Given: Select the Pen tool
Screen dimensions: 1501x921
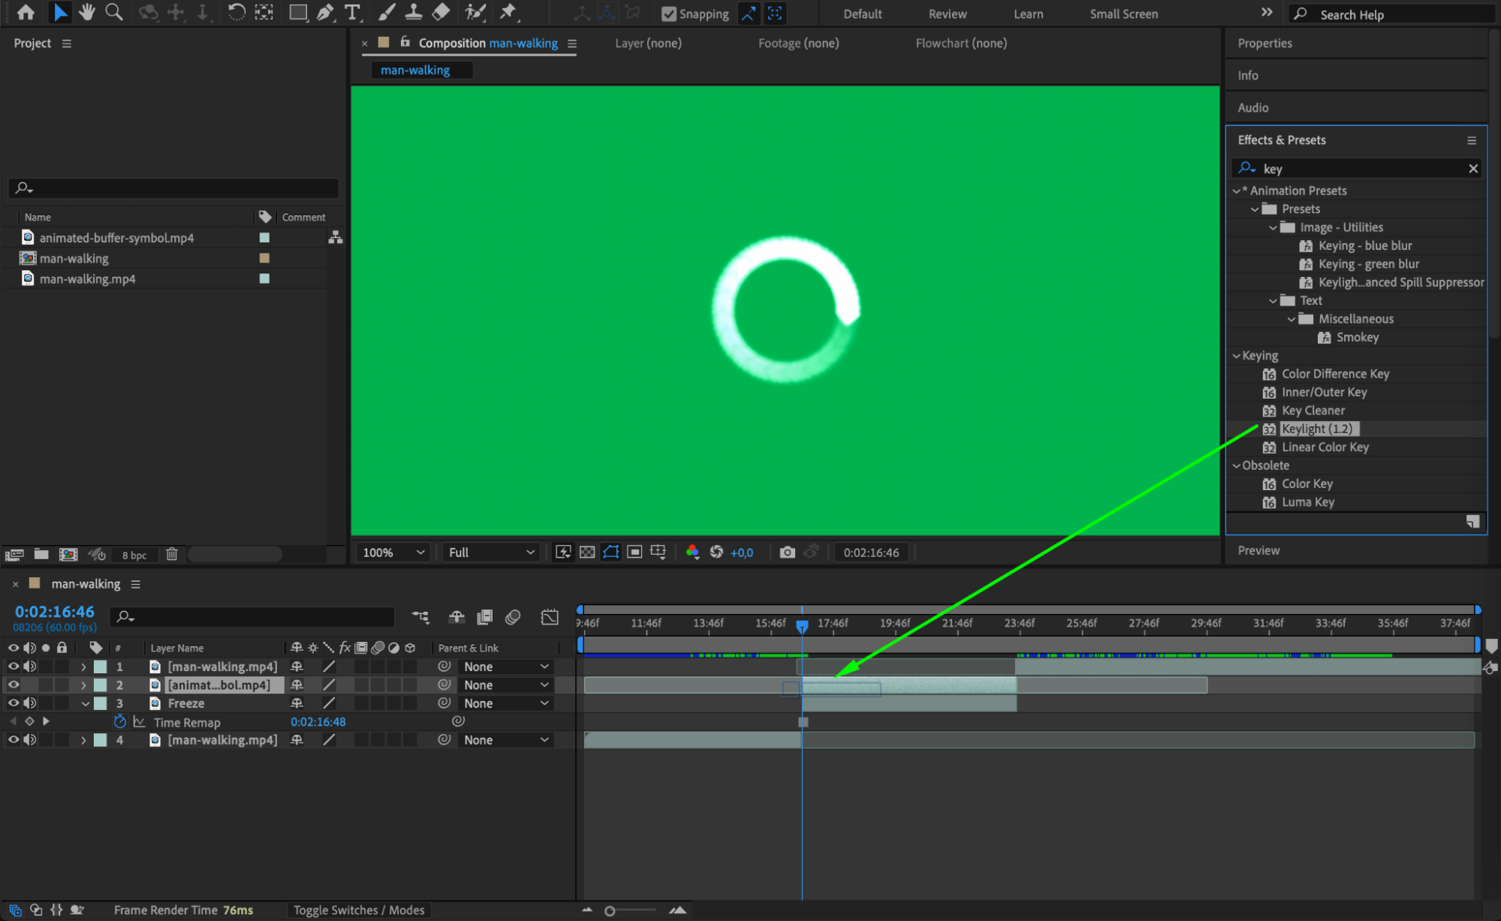Looking at the screenshot, I should click(325, 12).
